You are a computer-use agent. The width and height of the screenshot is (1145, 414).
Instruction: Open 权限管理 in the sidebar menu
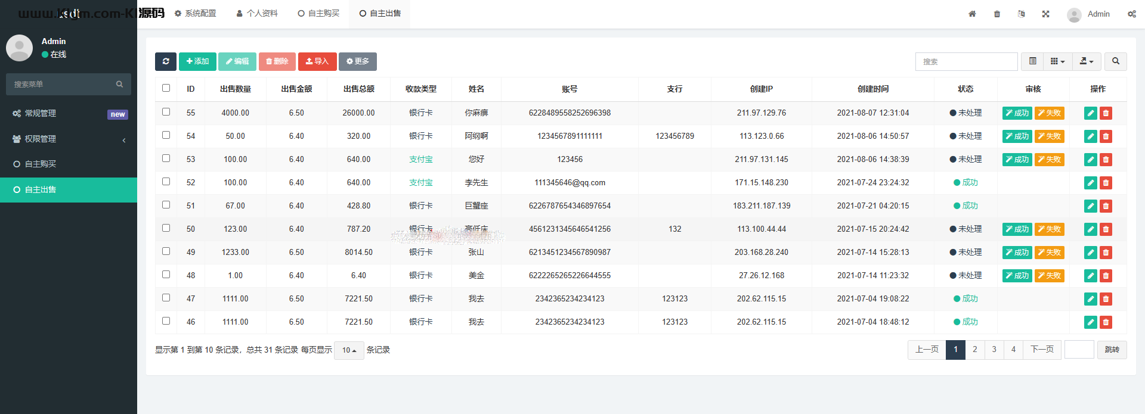pos(69,139)
